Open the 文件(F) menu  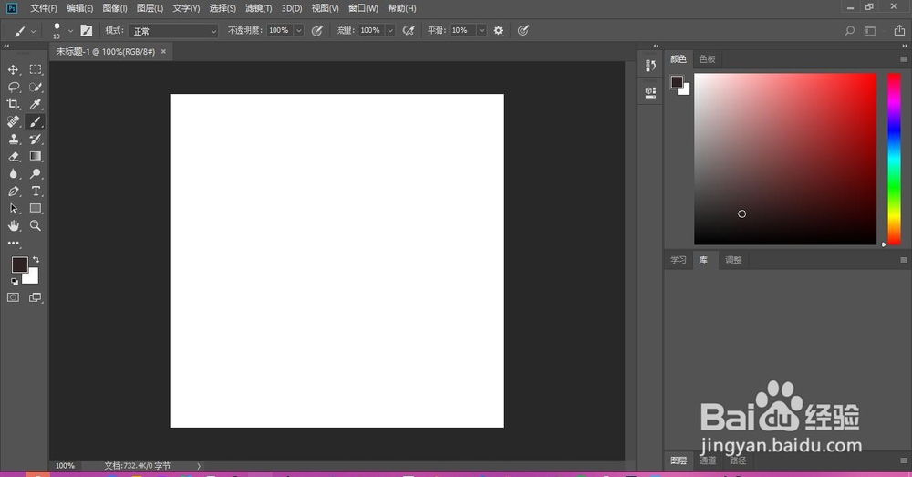pyautogui.click(x=44, y=8)
